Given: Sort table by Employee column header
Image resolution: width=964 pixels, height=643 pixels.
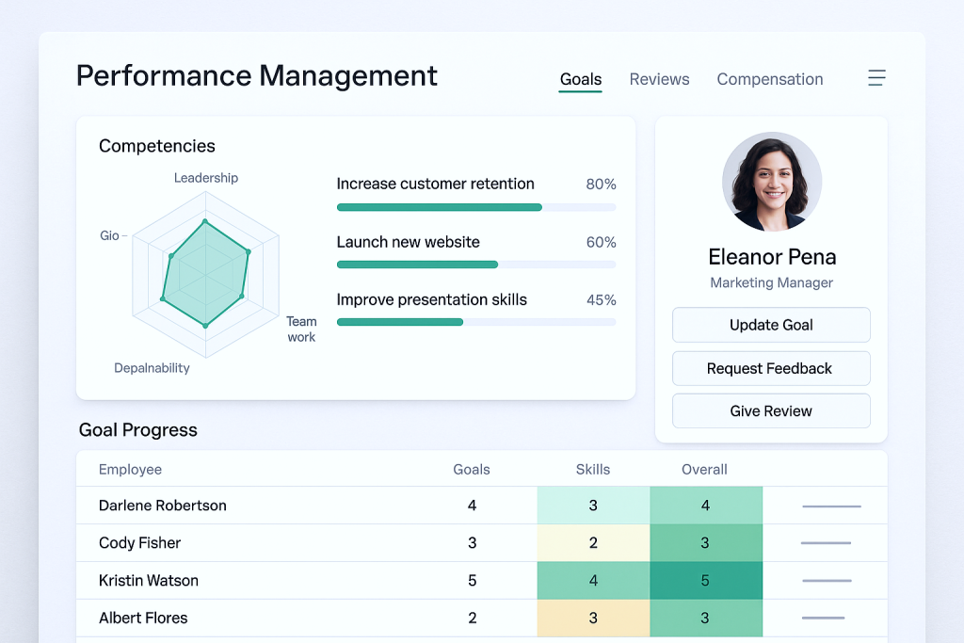Looking at the screenshot, I should 130,470.
